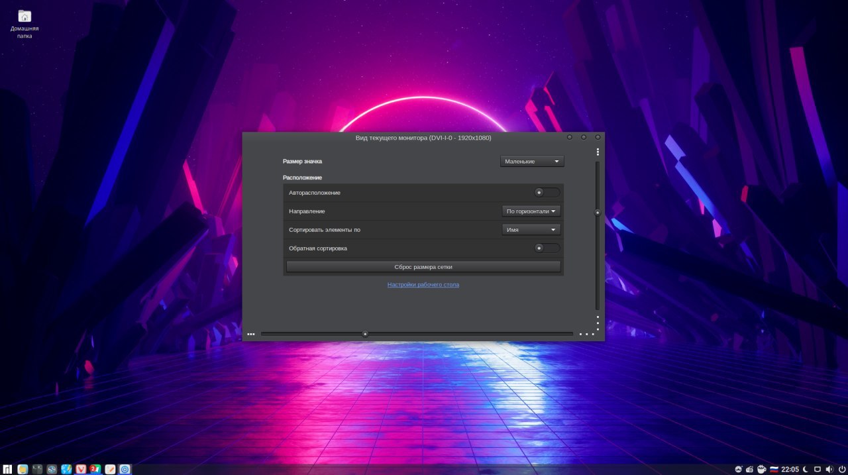848x475 pixels.
Task: Open Размер значка dropdown showing Маленькие
Action: pyautogui.click(x=532, y=161)
